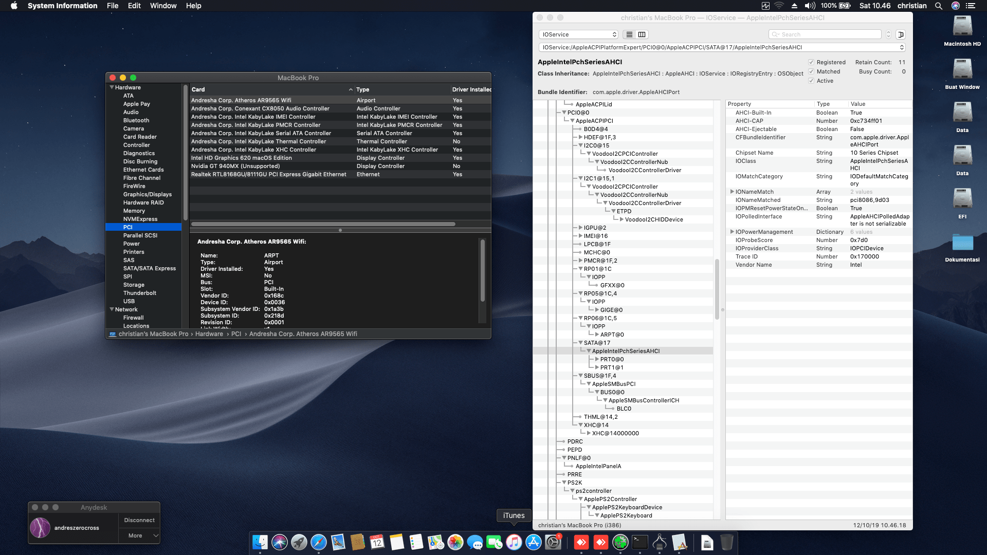The width and height of the screenshot is (987, 555).
Task: Click inside the Search field
Action: 825,34
